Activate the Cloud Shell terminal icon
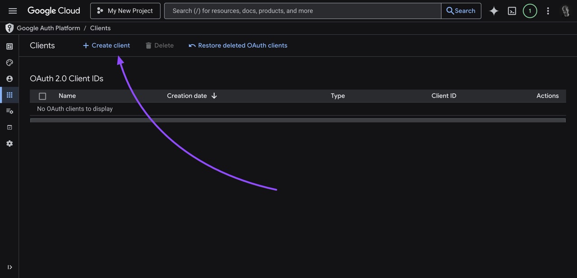 512,10
